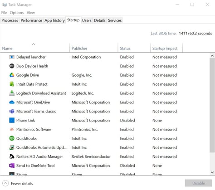The width and height of the screenshot is (215, 190).
Task: Click the Intuit Data Protect icon
Action: [x=12, y=84]
